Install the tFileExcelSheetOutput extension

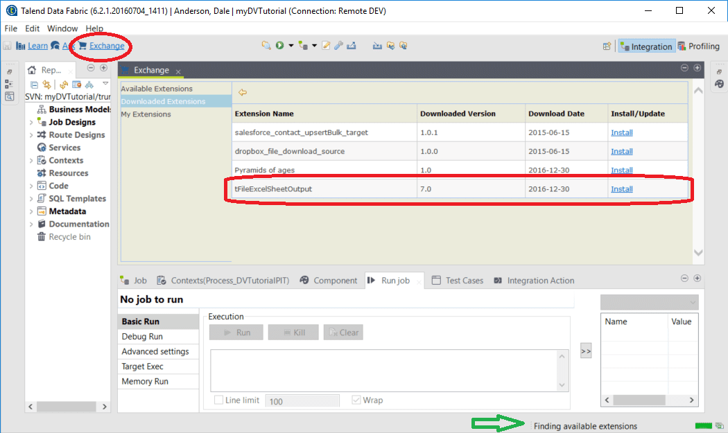pyautogui.click(x=622, y=188)
